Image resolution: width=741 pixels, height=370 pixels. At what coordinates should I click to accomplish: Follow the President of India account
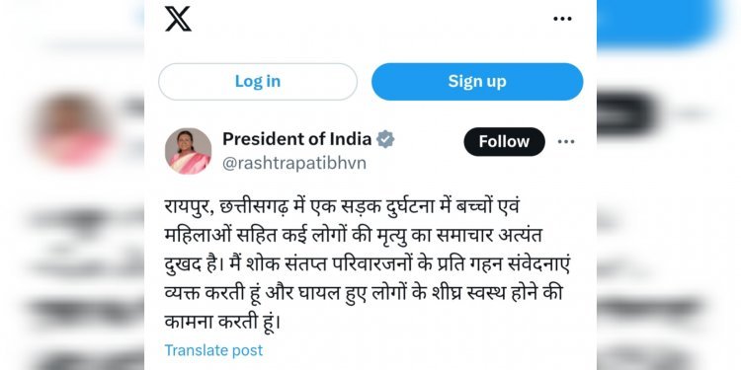click(x=504, y=141)
